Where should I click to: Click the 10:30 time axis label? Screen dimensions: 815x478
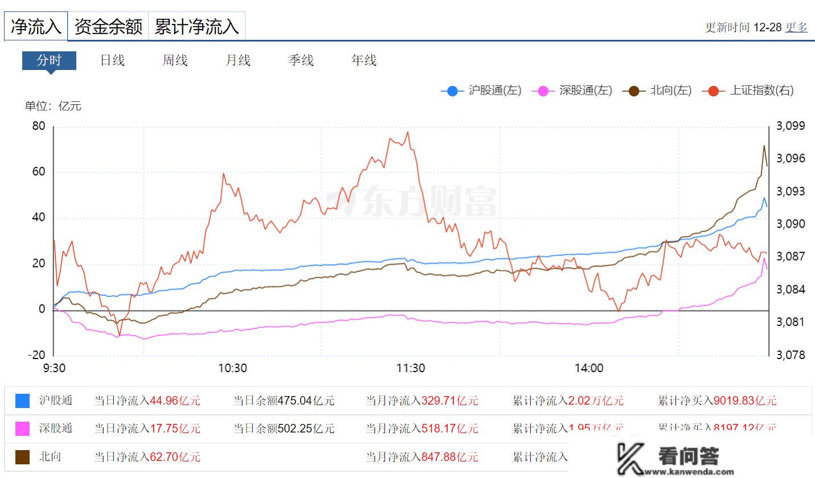point(232,368)
